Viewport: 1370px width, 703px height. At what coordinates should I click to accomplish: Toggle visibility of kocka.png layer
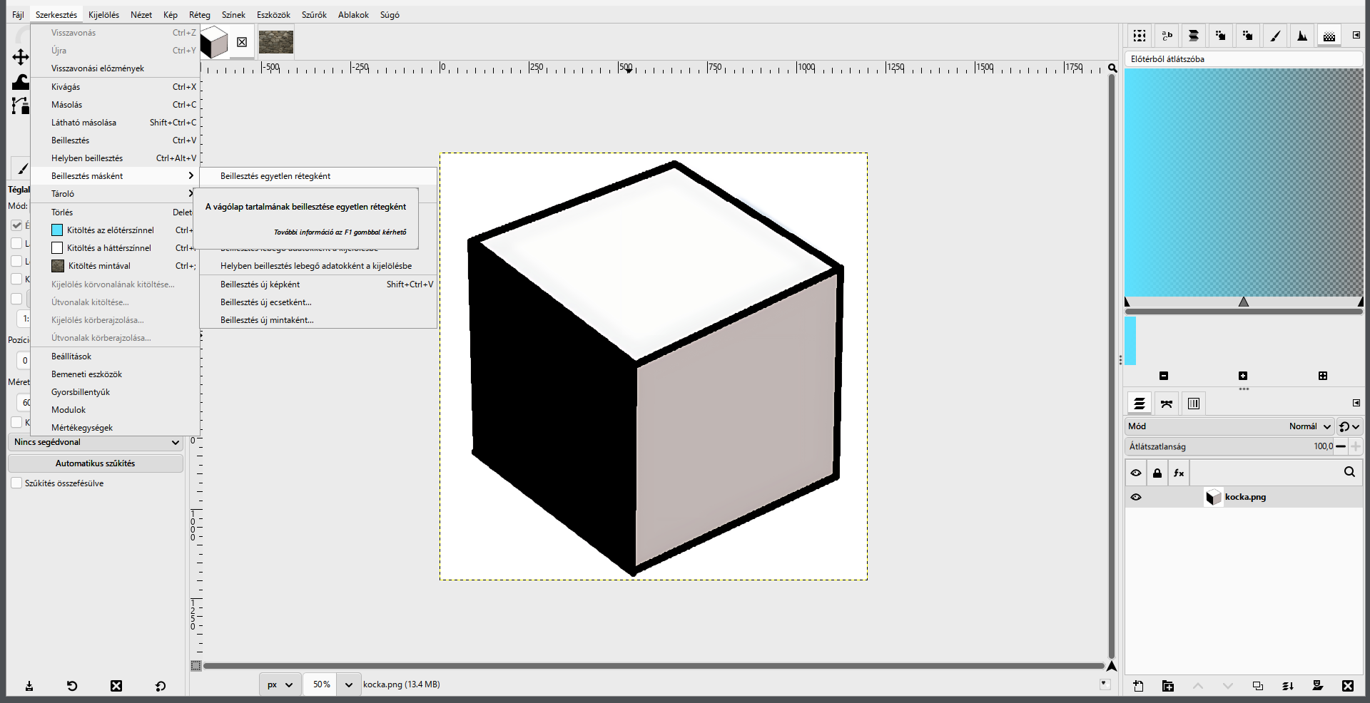point(1136,497)
